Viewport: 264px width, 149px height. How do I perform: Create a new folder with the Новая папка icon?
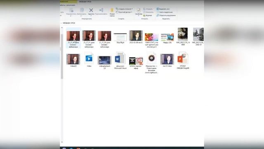112,10
